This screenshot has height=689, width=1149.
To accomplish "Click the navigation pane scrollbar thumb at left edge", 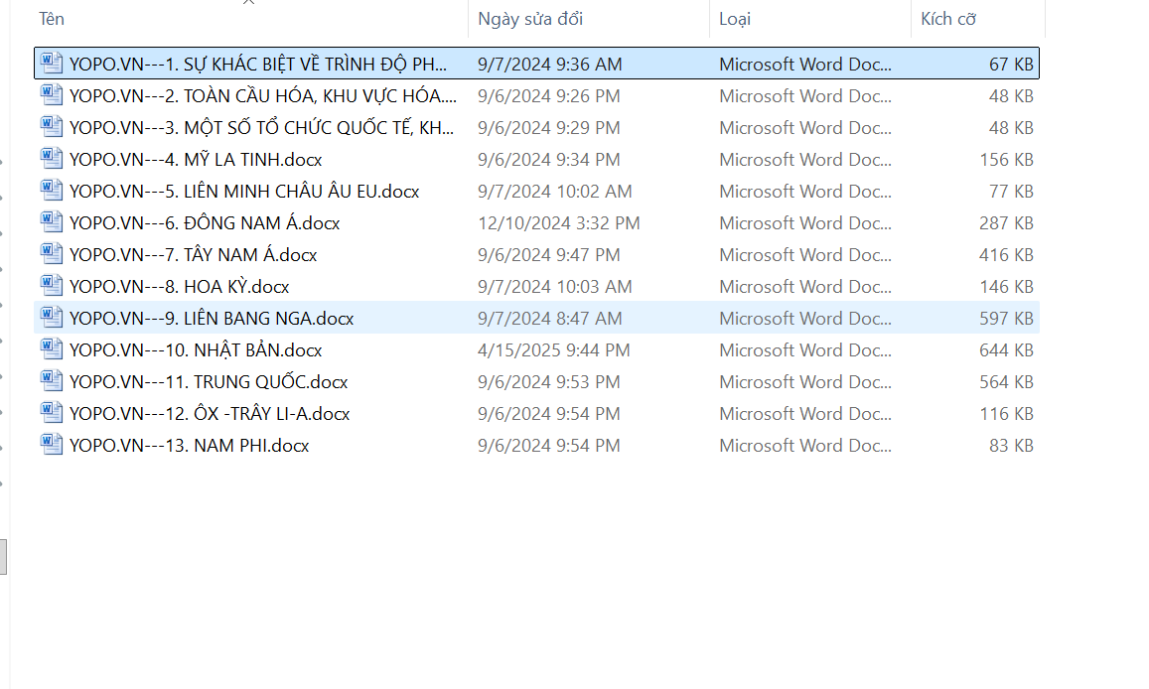I will click(3, 556).
